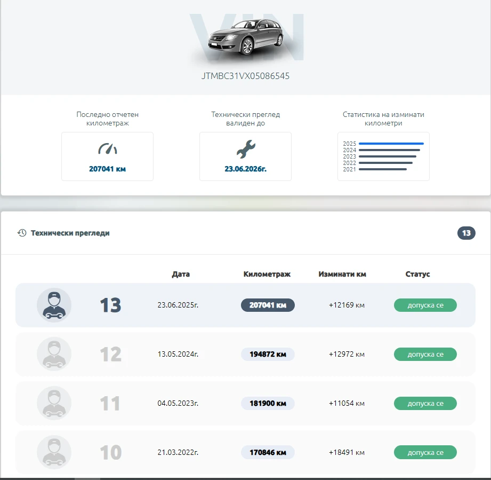Click the 'допуска се' status for 23.06.2025
The height and width of the screenshot is (480, 491).
click(425, 305)
